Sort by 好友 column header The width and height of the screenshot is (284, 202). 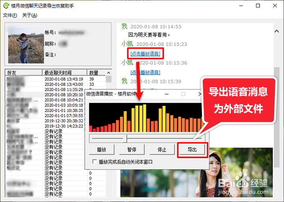24,73
